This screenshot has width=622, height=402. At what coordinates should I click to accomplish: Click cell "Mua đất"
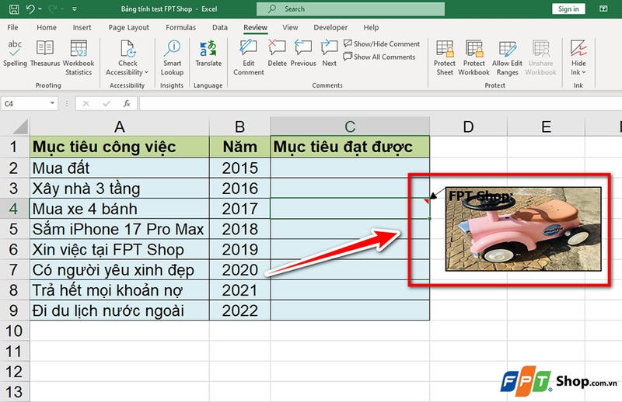(120, 168)
